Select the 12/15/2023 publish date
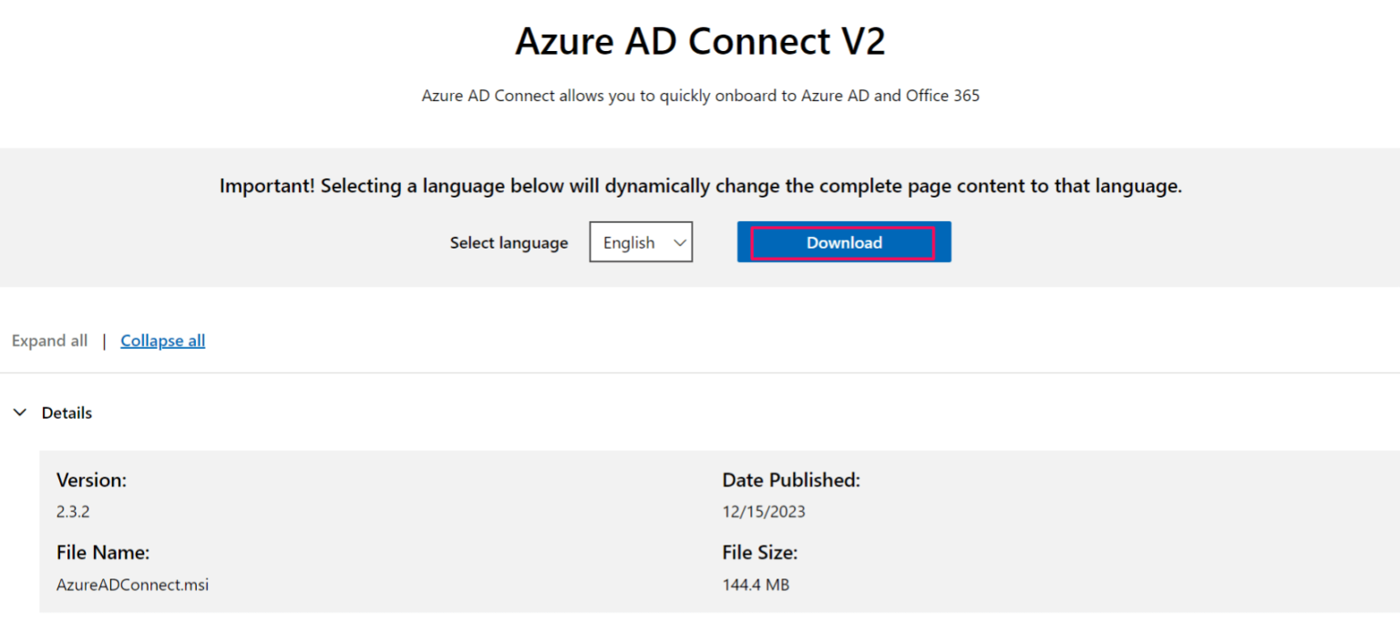Image resolution: width=1400 pixels, height=622 pixels. 765,511
